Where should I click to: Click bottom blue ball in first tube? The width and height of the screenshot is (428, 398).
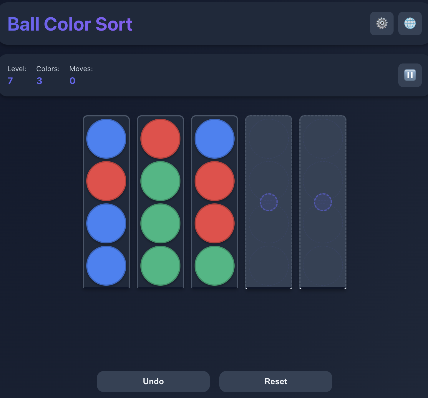106,266
